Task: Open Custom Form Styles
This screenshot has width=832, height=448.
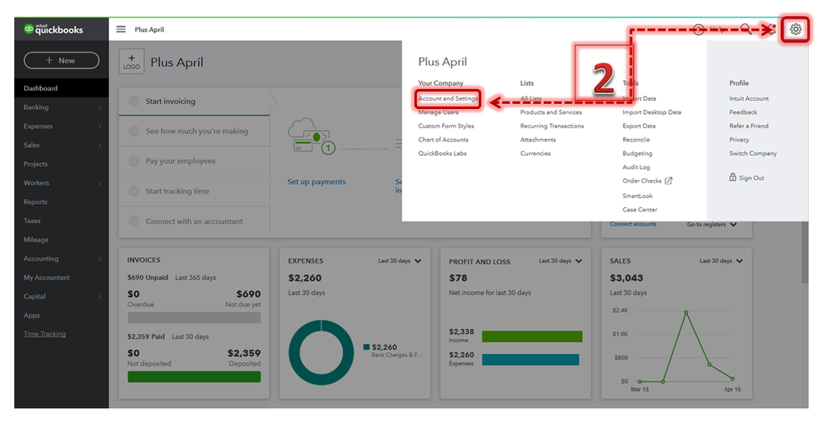Action: tap(446, 127)
